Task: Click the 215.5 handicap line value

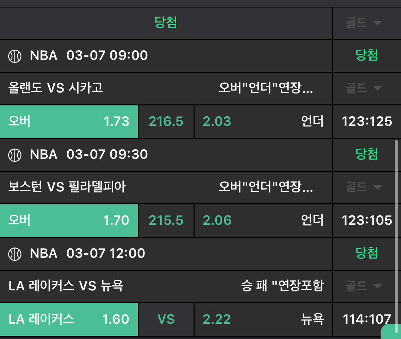Action: [x=166, y=220]
